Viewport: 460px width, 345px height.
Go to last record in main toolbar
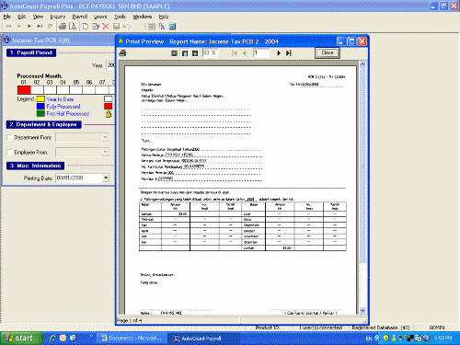40,27
